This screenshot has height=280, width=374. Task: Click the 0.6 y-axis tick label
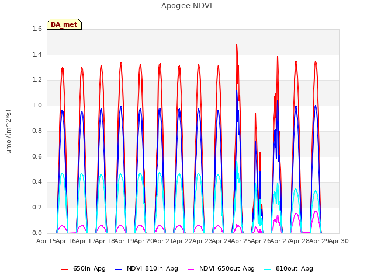pos(37,156)
